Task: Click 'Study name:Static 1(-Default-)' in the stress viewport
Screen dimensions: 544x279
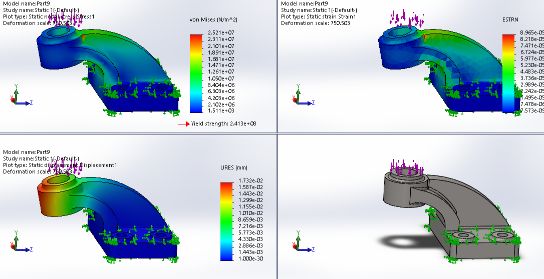Action: tap(41, 10)
